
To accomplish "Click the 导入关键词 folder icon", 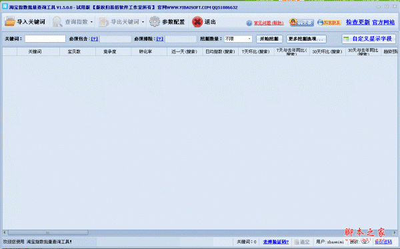I will 10,21.
